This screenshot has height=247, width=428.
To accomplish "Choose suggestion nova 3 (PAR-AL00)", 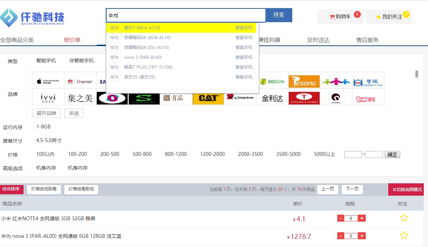I will click(181, 57).
